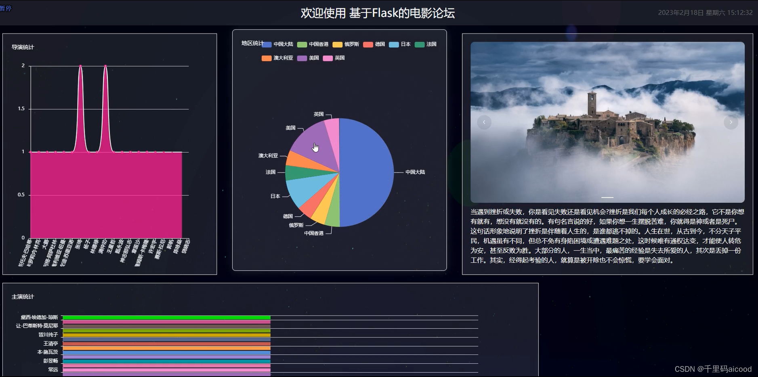758x377 pixels.
Task: Toggle 中国香港 legend item off
Action: 313,44
